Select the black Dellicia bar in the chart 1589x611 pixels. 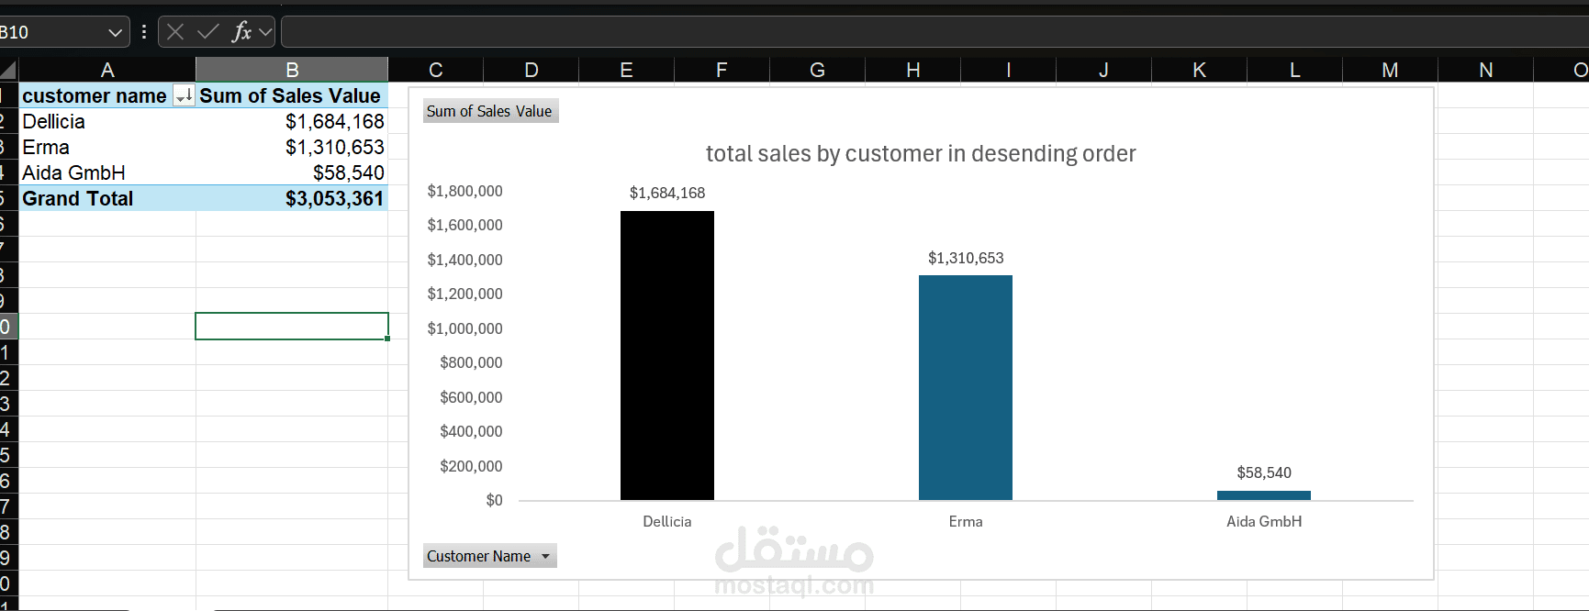[667, 356]
